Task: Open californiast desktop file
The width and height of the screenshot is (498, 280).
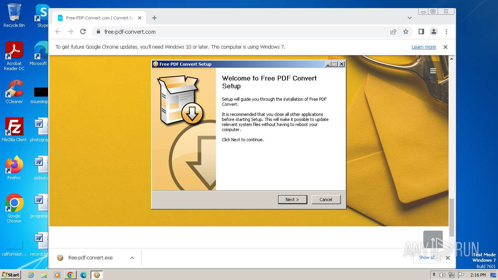Action: (14, 248)
